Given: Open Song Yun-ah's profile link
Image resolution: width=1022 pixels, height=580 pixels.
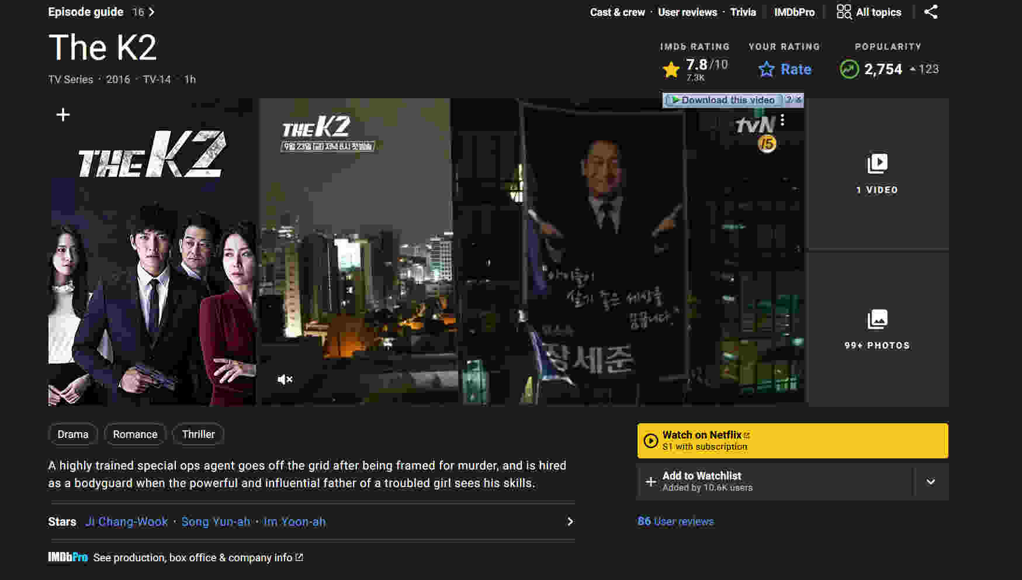Looking at the screenshot, I should pos(216,522).
